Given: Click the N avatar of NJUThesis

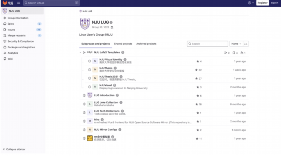Looking at the screenshot, I should tap(95, 70).
